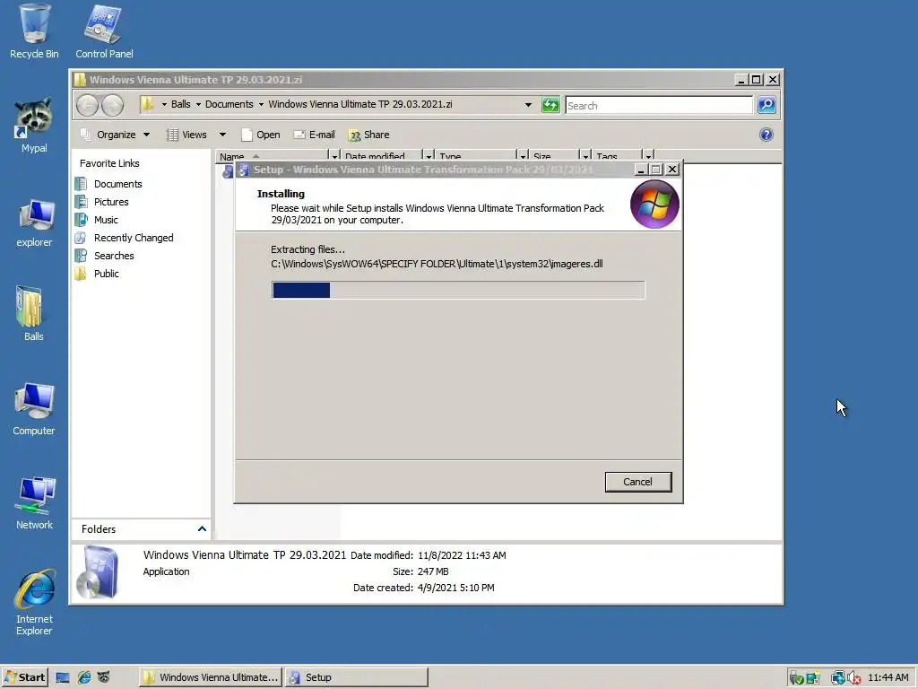918x689 pixels.
Task: Open the Computer desktop icon
Action: pos(34,409)
